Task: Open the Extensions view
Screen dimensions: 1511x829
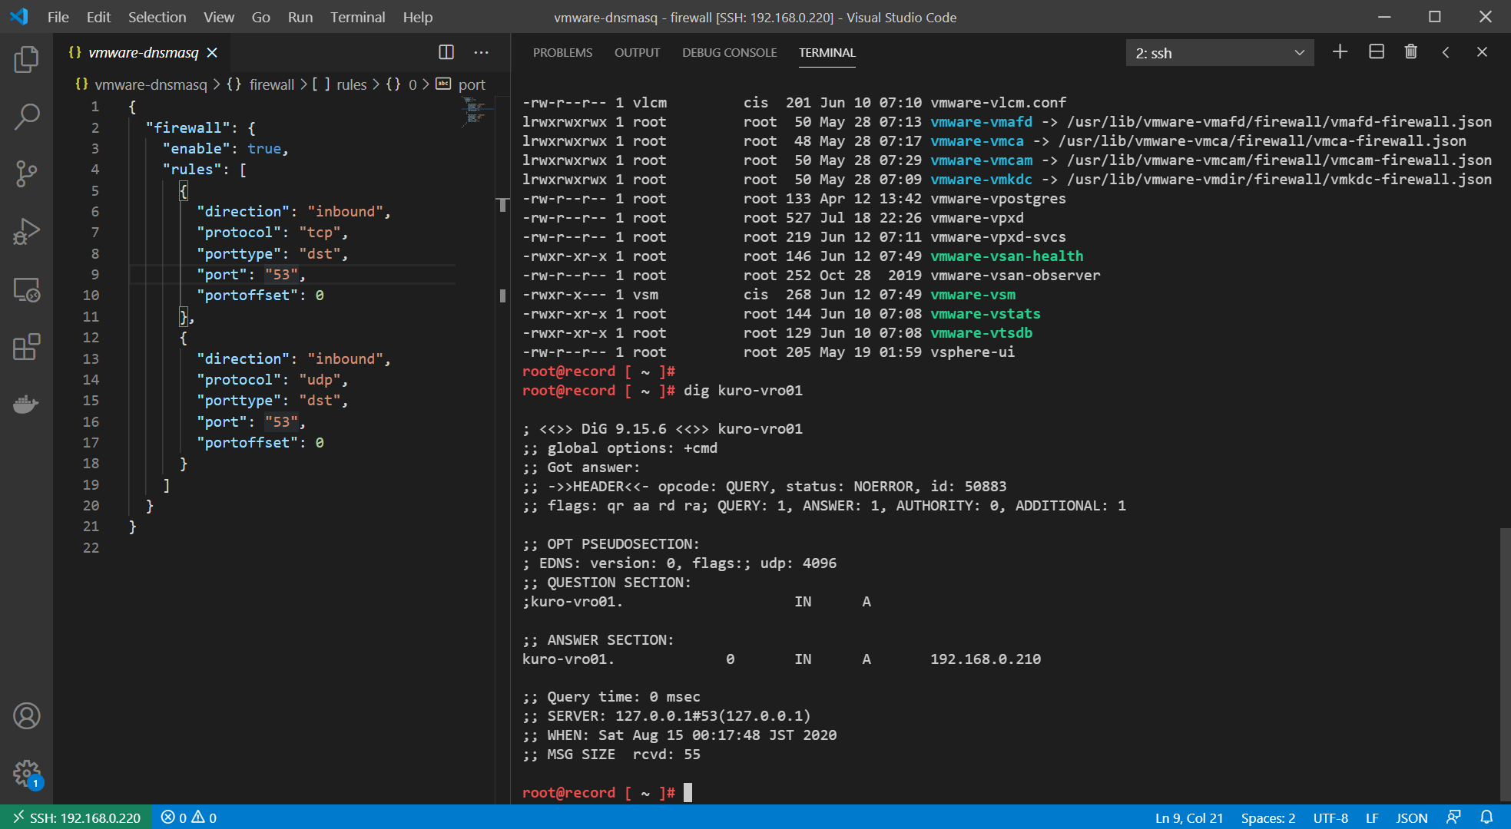Action: pos(27,347)
